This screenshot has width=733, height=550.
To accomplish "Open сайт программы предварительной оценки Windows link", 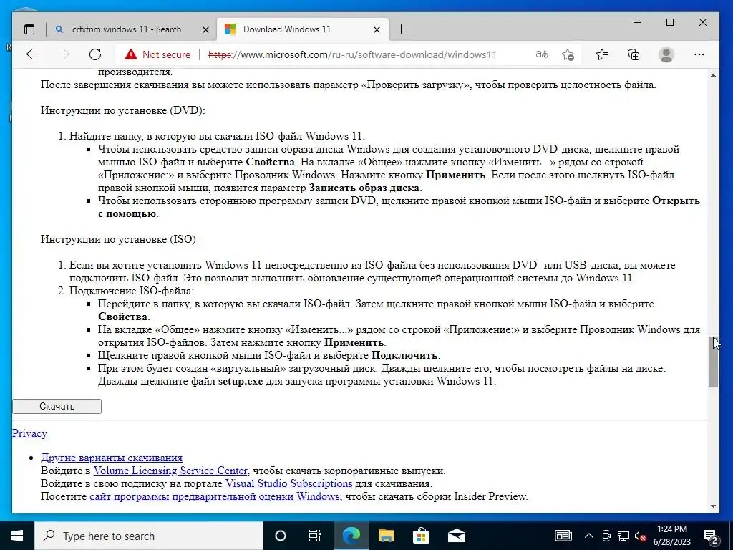I will pos(215,497).
